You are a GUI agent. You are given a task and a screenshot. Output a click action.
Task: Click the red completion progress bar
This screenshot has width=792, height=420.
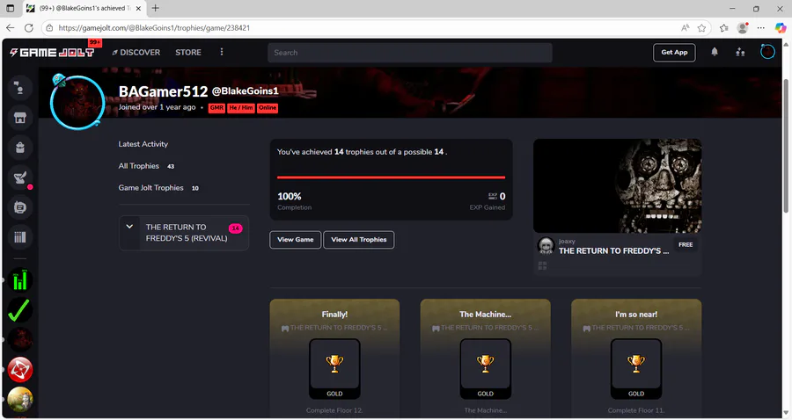pos(391,177)
